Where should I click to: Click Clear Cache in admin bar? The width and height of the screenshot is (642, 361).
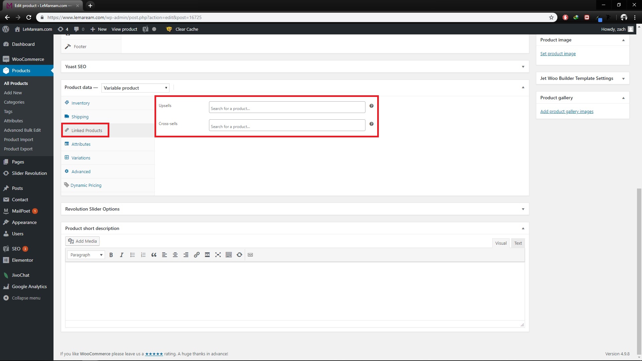182,29
